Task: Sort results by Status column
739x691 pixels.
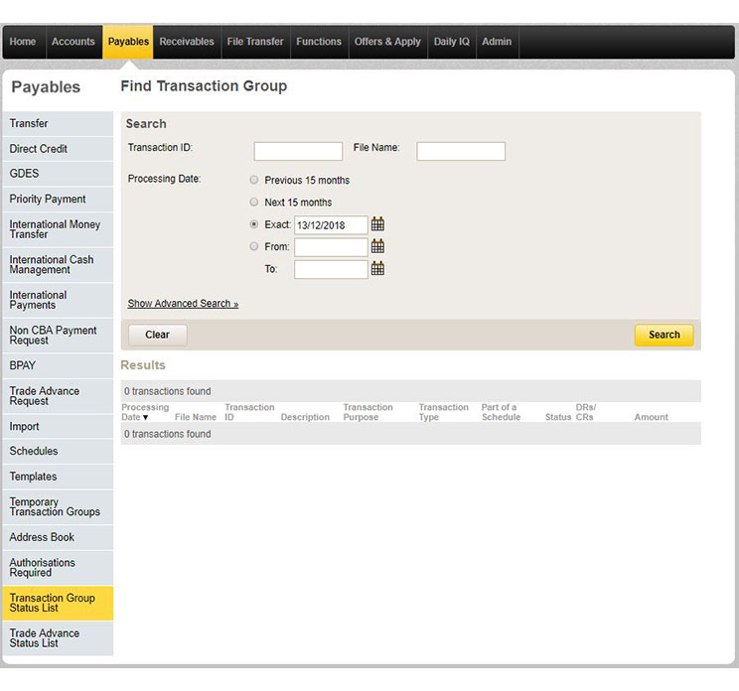Action: [558, 417]
